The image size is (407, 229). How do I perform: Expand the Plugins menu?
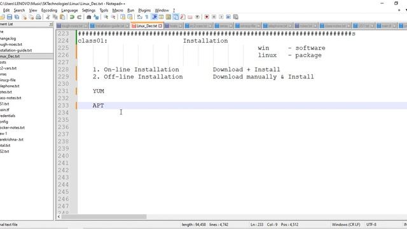point(144,10)
